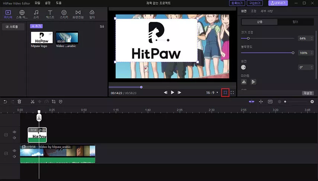Open the 파일 file menu
The height and width of the screenshot is (181, 318).
pos(37,3)
